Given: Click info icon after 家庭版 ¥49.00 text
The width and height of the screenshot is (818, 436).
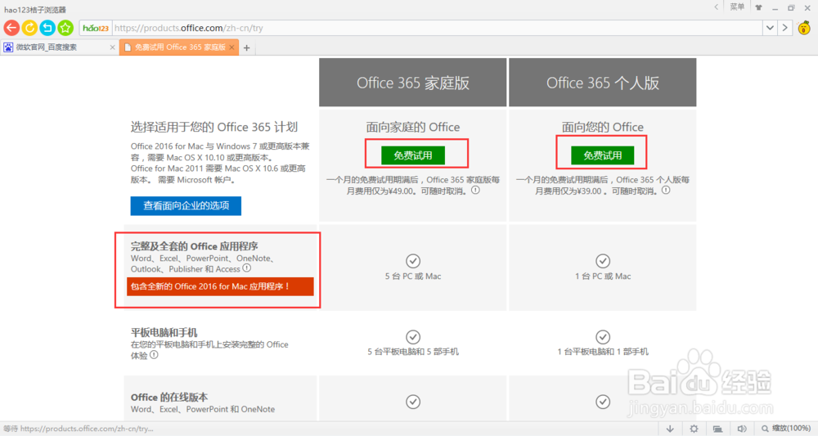Looking at the screenshot, I should tap(475, 191).
